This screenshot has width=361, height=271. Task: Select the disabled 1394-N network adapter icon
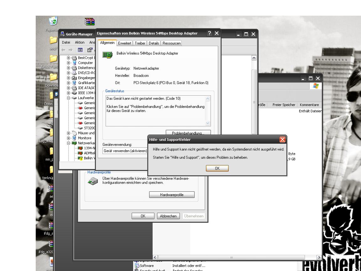click(x=80, y=148)
